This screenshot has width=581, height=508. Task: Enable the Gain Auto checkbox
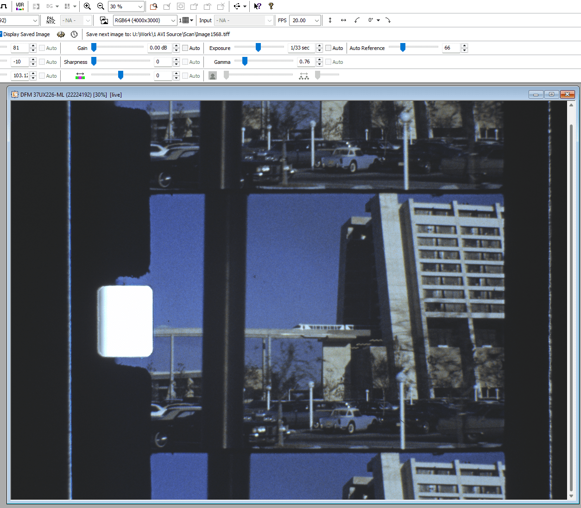pos(185,48)
